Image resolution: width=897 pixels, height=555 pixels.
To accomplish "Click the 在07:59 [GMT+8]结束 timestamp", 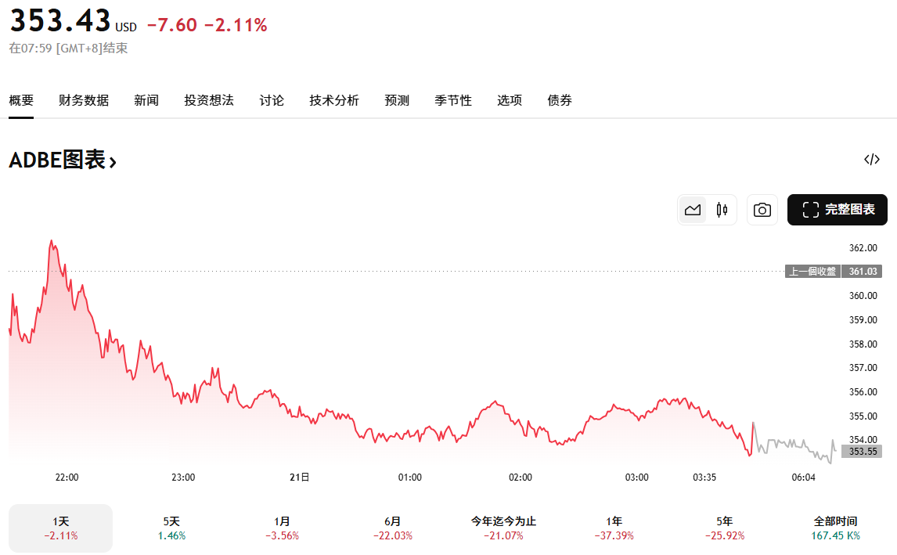I will (x=68, y=48).
